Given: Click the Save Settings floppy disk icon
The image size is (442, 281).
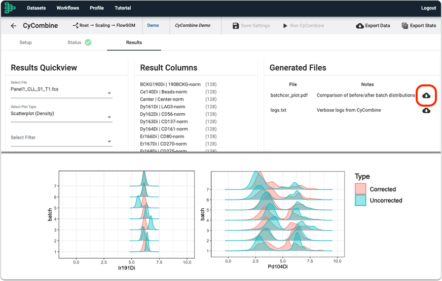Looking at the screenshot, I should [x=236, y=26].
